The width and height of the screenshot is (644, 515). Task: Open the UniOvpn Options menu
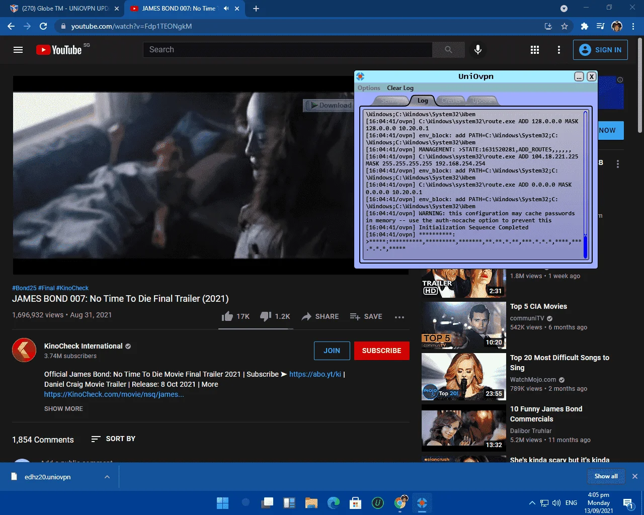369,88
